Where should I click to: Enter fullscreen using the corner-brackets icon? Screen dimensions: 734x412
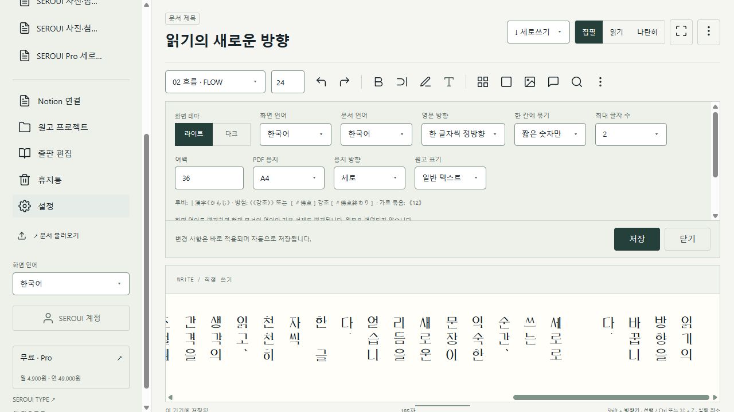click(681, 31)
